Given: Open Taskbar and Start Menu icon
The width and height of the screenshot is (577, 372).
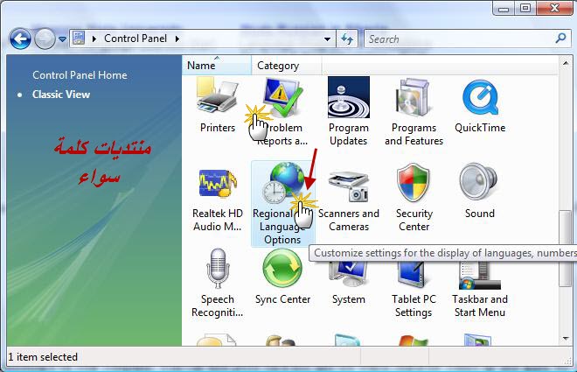Looking at the screenshot, I should [479, 275].
